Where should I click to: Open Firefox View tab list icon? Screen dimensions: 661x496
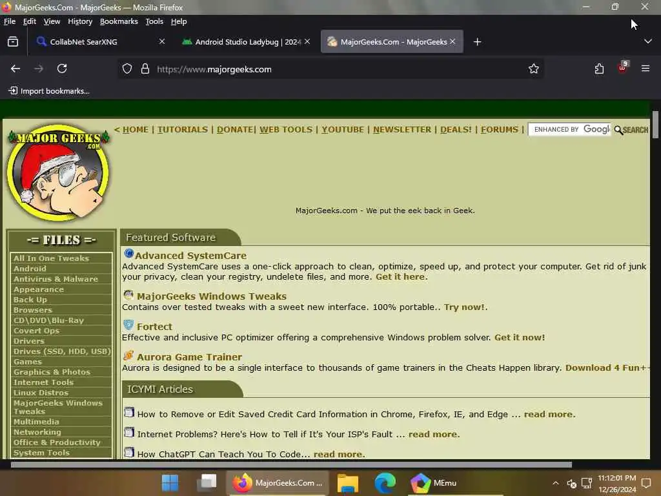point(13,42)
